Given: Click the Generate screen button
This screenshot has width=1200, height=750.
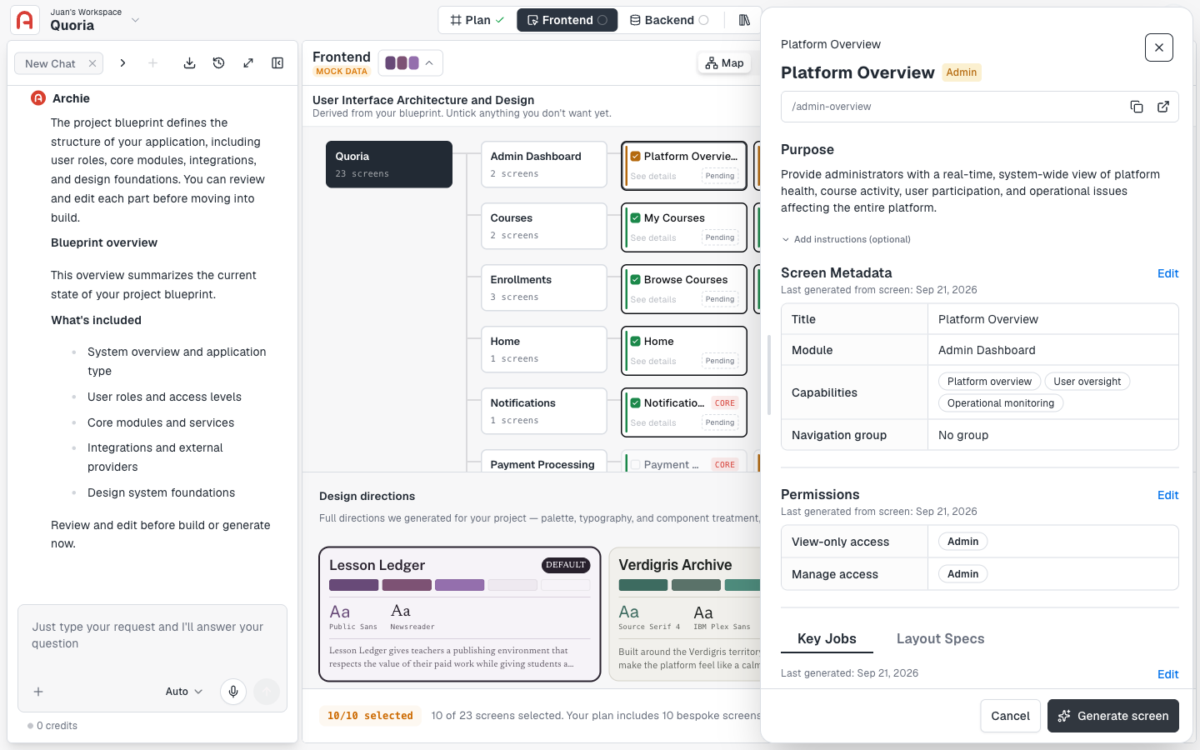Looking at the screenshot, I should [x=1112, y=716].
